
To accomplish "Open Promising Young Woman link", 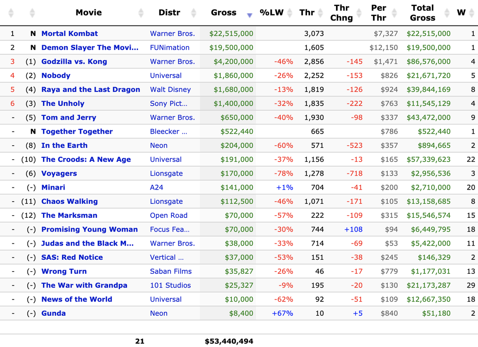I will [89, 230].
